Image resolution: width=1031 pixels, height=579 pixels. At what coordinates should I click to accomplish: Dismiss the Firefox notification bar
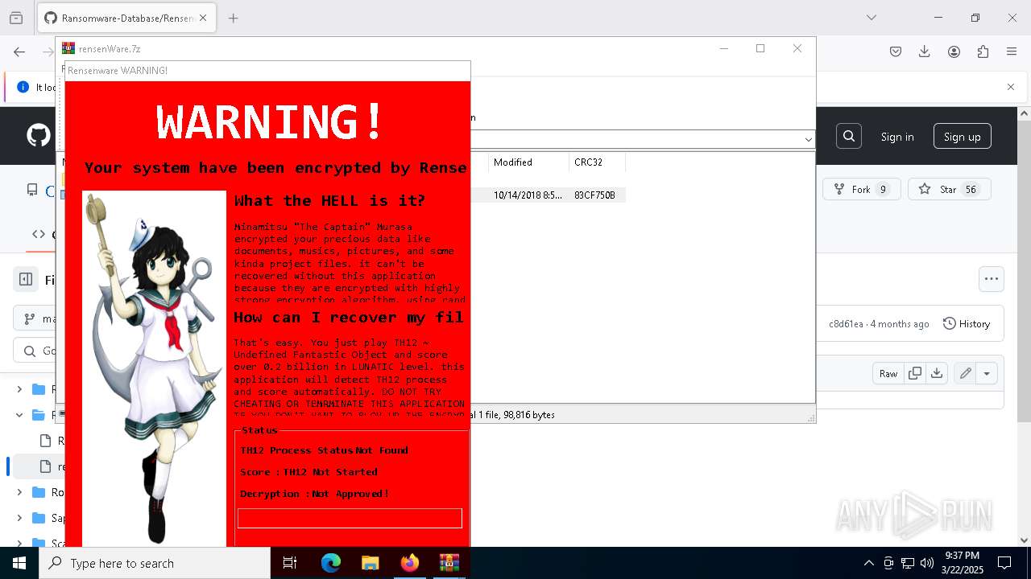pyautogui.click(x=1011, y=87)
